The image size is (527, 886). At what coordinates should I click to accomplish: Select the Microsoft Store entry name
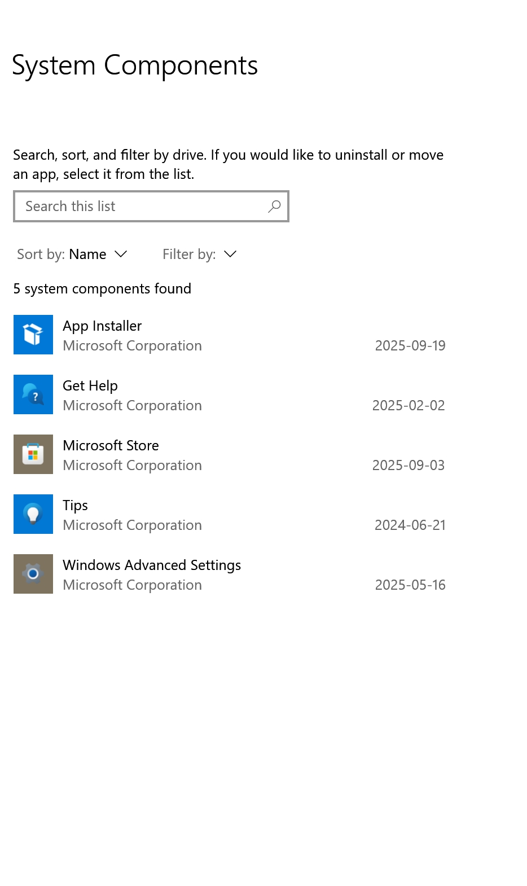pyautogui.click(x=111, y=446)
